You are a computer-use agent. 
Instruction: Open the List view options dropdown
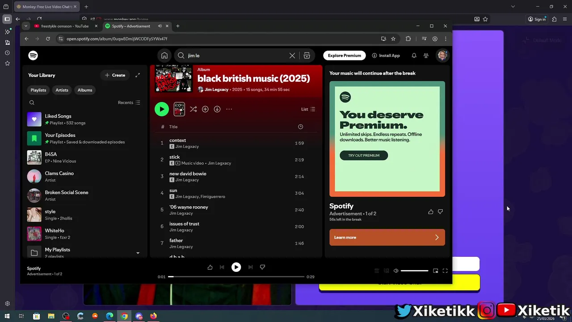[308, 109]
